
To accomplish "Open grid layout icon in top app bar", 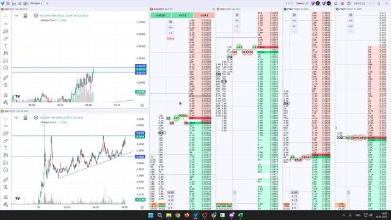I will (x=26, y=4).
